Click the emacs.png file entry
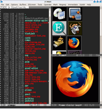102x109 pixels. 30,53
